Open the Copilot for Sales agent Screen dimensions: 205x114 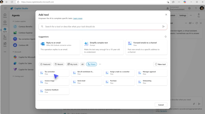pyautogui.click(x=23, y=63)
